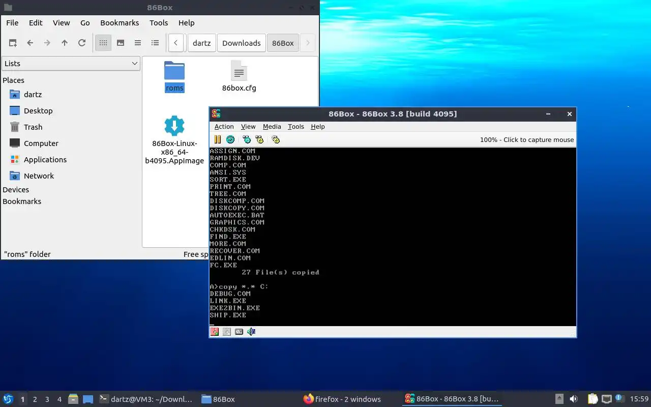651x407 pixels.
Task: Click 100% capture mouse status text
Action: click(527, 140)
